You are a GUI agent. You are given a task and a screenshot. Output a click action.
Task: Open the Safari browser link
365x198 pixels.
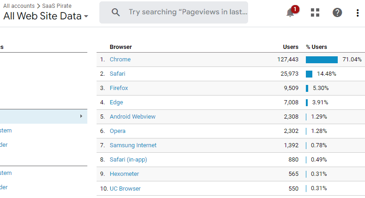(117, 74)
